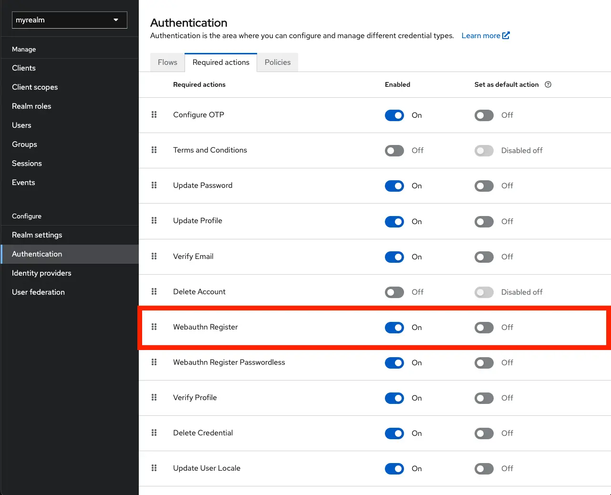This screenshot has width=611, height=495.
Task: Turn off the Update Password enabled switch
Action: [x=394, y=186]
